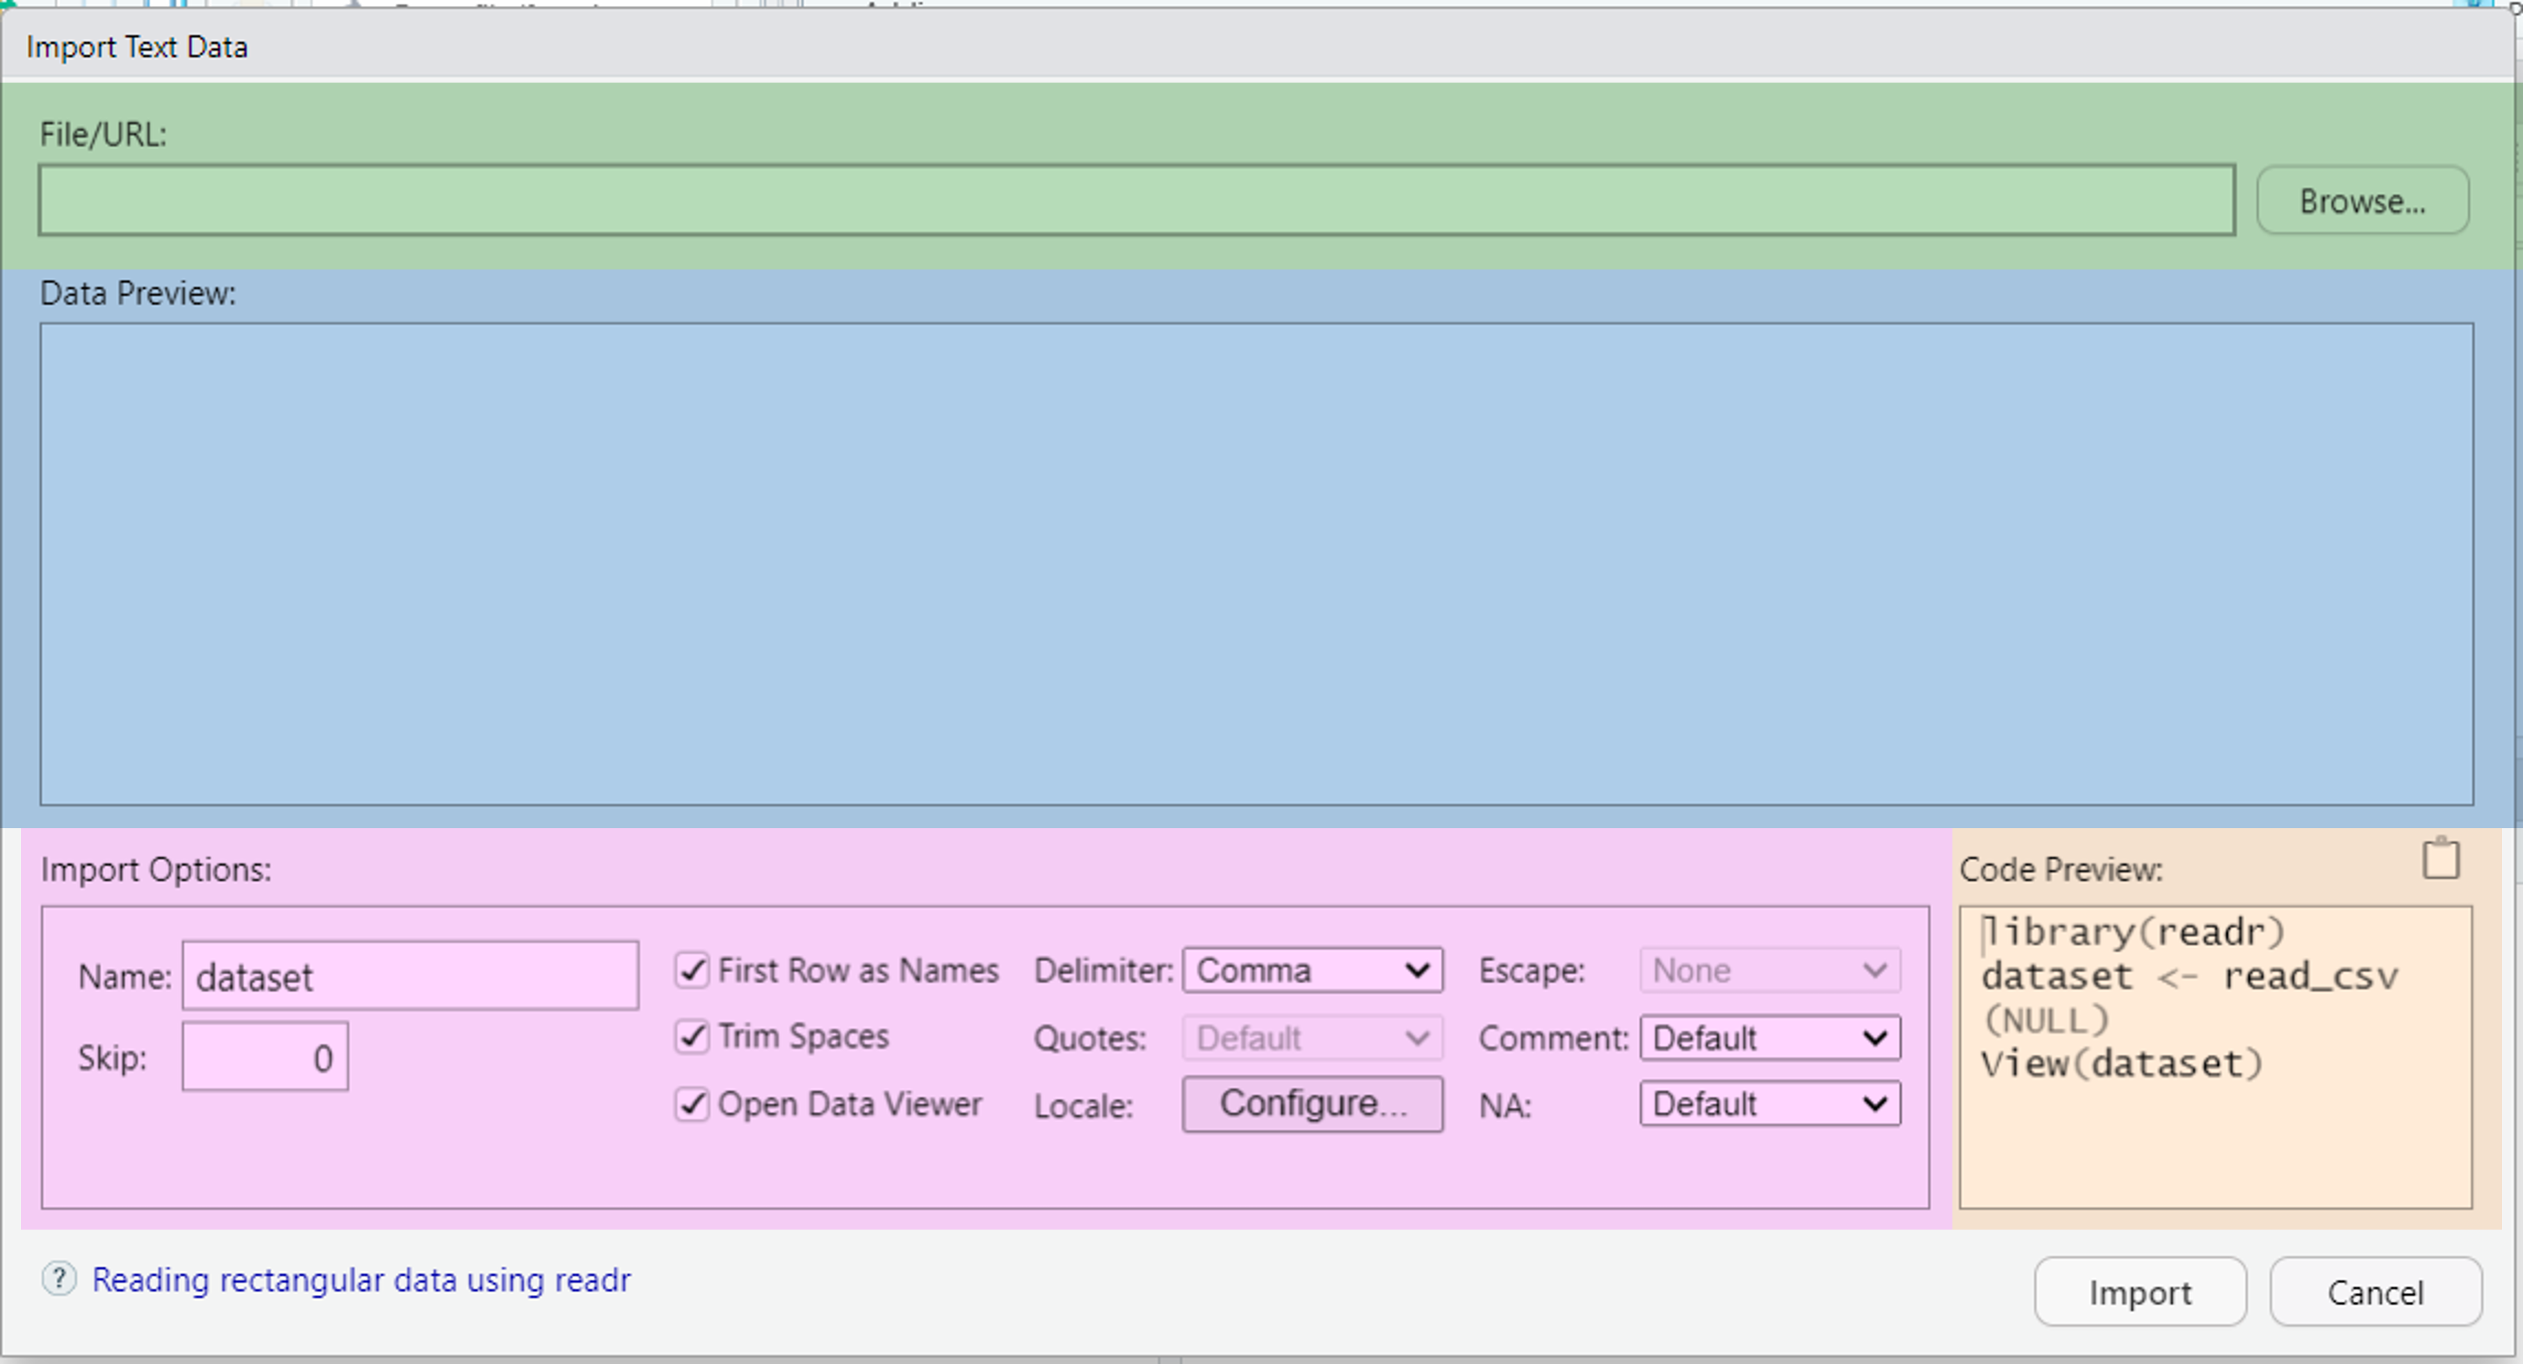Open Reading rectangular data using readr link
The height and width of the screenshot is (1364, 2523).
(x=361, y=1280)
